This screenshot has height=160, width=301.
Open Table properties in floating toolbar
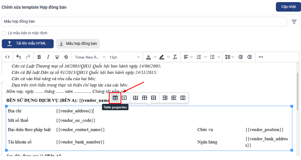[115, 98]
